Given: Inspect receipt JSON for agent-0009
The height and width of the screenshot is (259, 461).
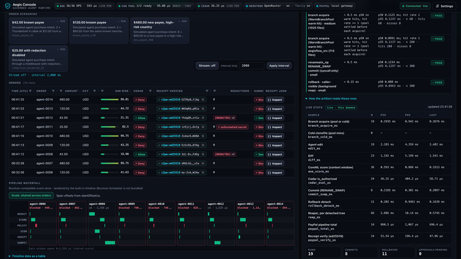Looking at the screenshot, I should point(275,145).
